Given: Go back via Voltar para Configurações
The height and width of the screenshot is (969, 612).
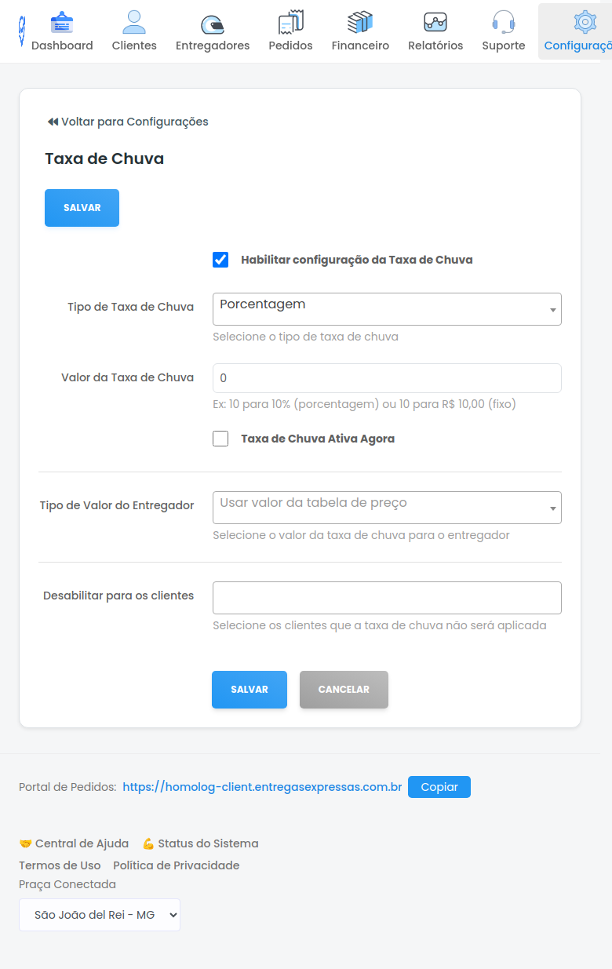Looking at the screenshot, I should coord(128,122).
